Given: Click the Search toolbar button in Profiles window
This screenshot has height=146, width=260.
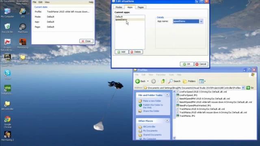Looking at the screenshot, I should point(174,81).
